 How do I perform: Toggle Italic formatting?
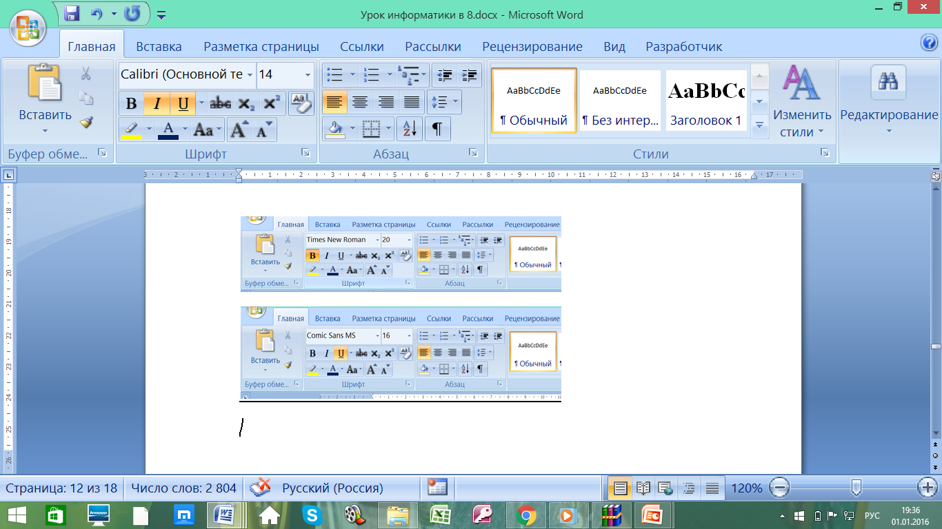point(157,104)
